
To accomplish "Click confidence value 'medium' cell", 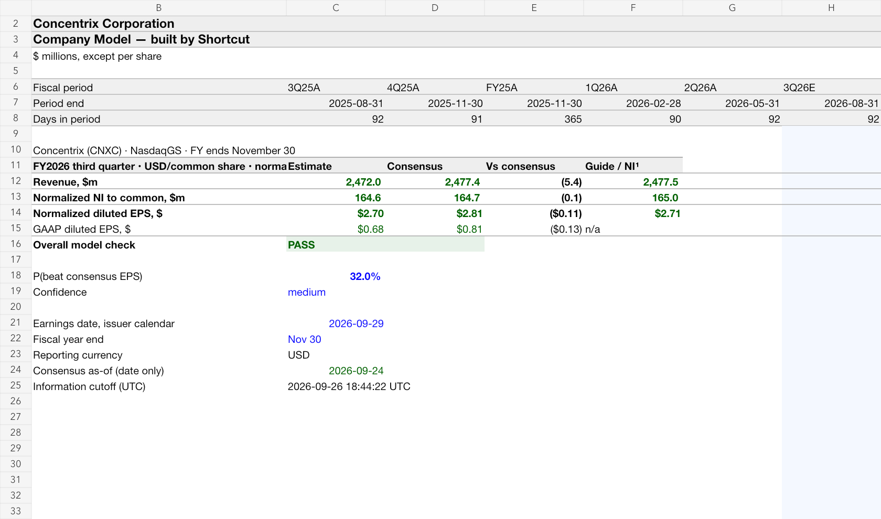I will click(x=336, y=291).
